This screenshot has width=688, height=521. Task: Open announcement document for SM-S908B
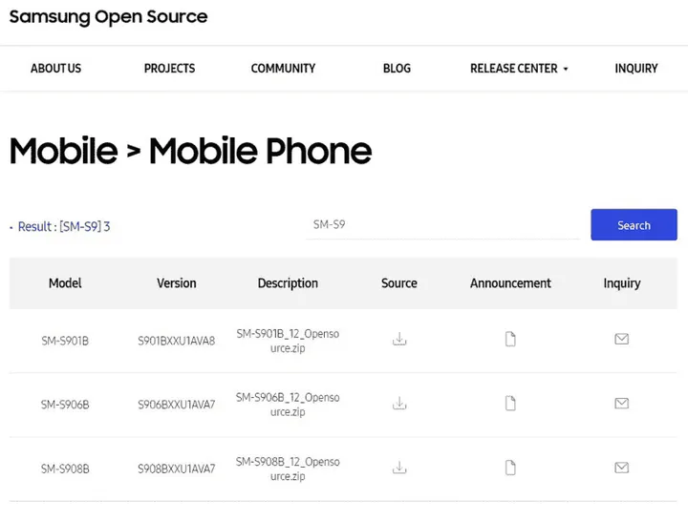pyautogui.click(x=510, y=468)
